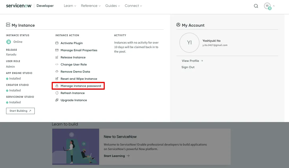This screenshot has width=289, height=168.
Task: Open Manage instance password
Action: [x=81, y=86]
